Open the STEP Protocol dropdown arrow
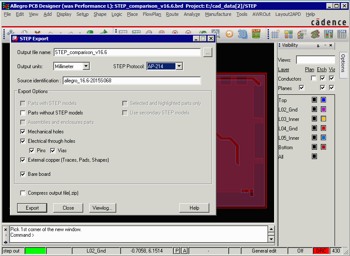 click(x=179, y=66)
